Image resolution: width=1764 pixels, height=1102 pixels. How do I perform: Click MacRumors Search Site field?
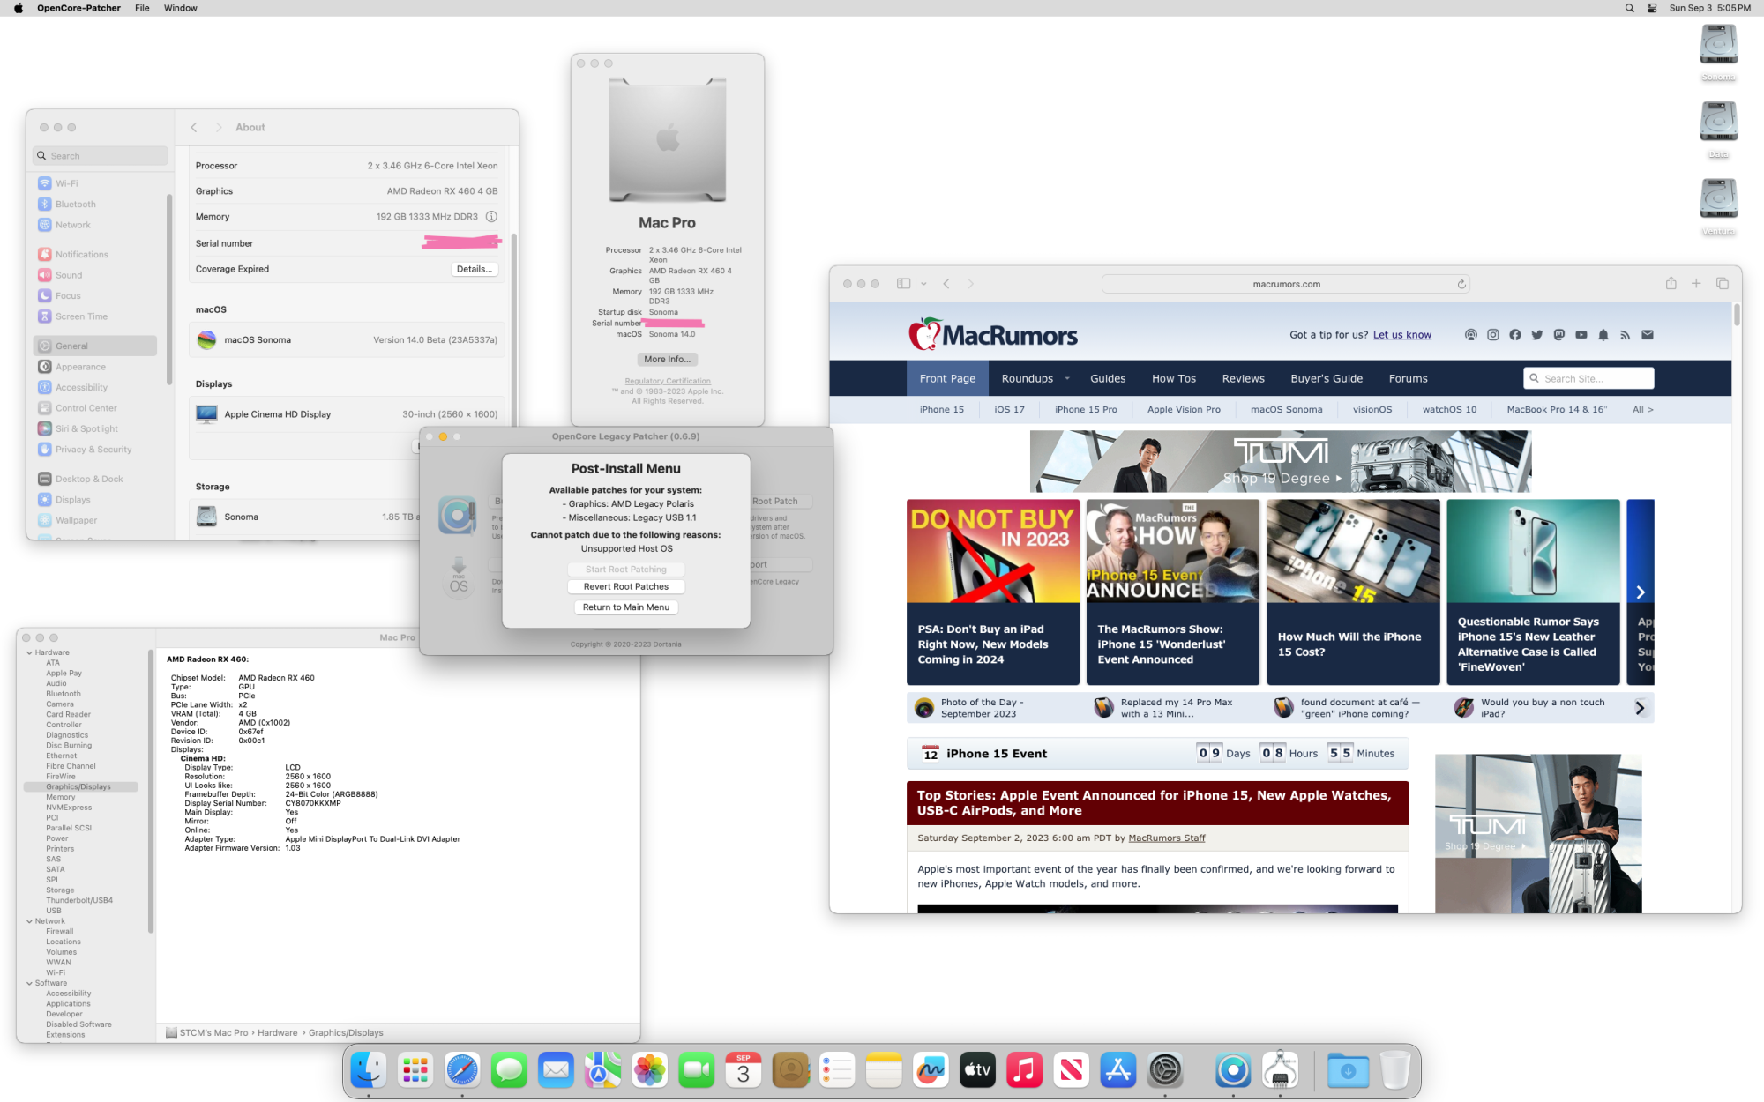pyautogui.click(x=1588, y=379)
